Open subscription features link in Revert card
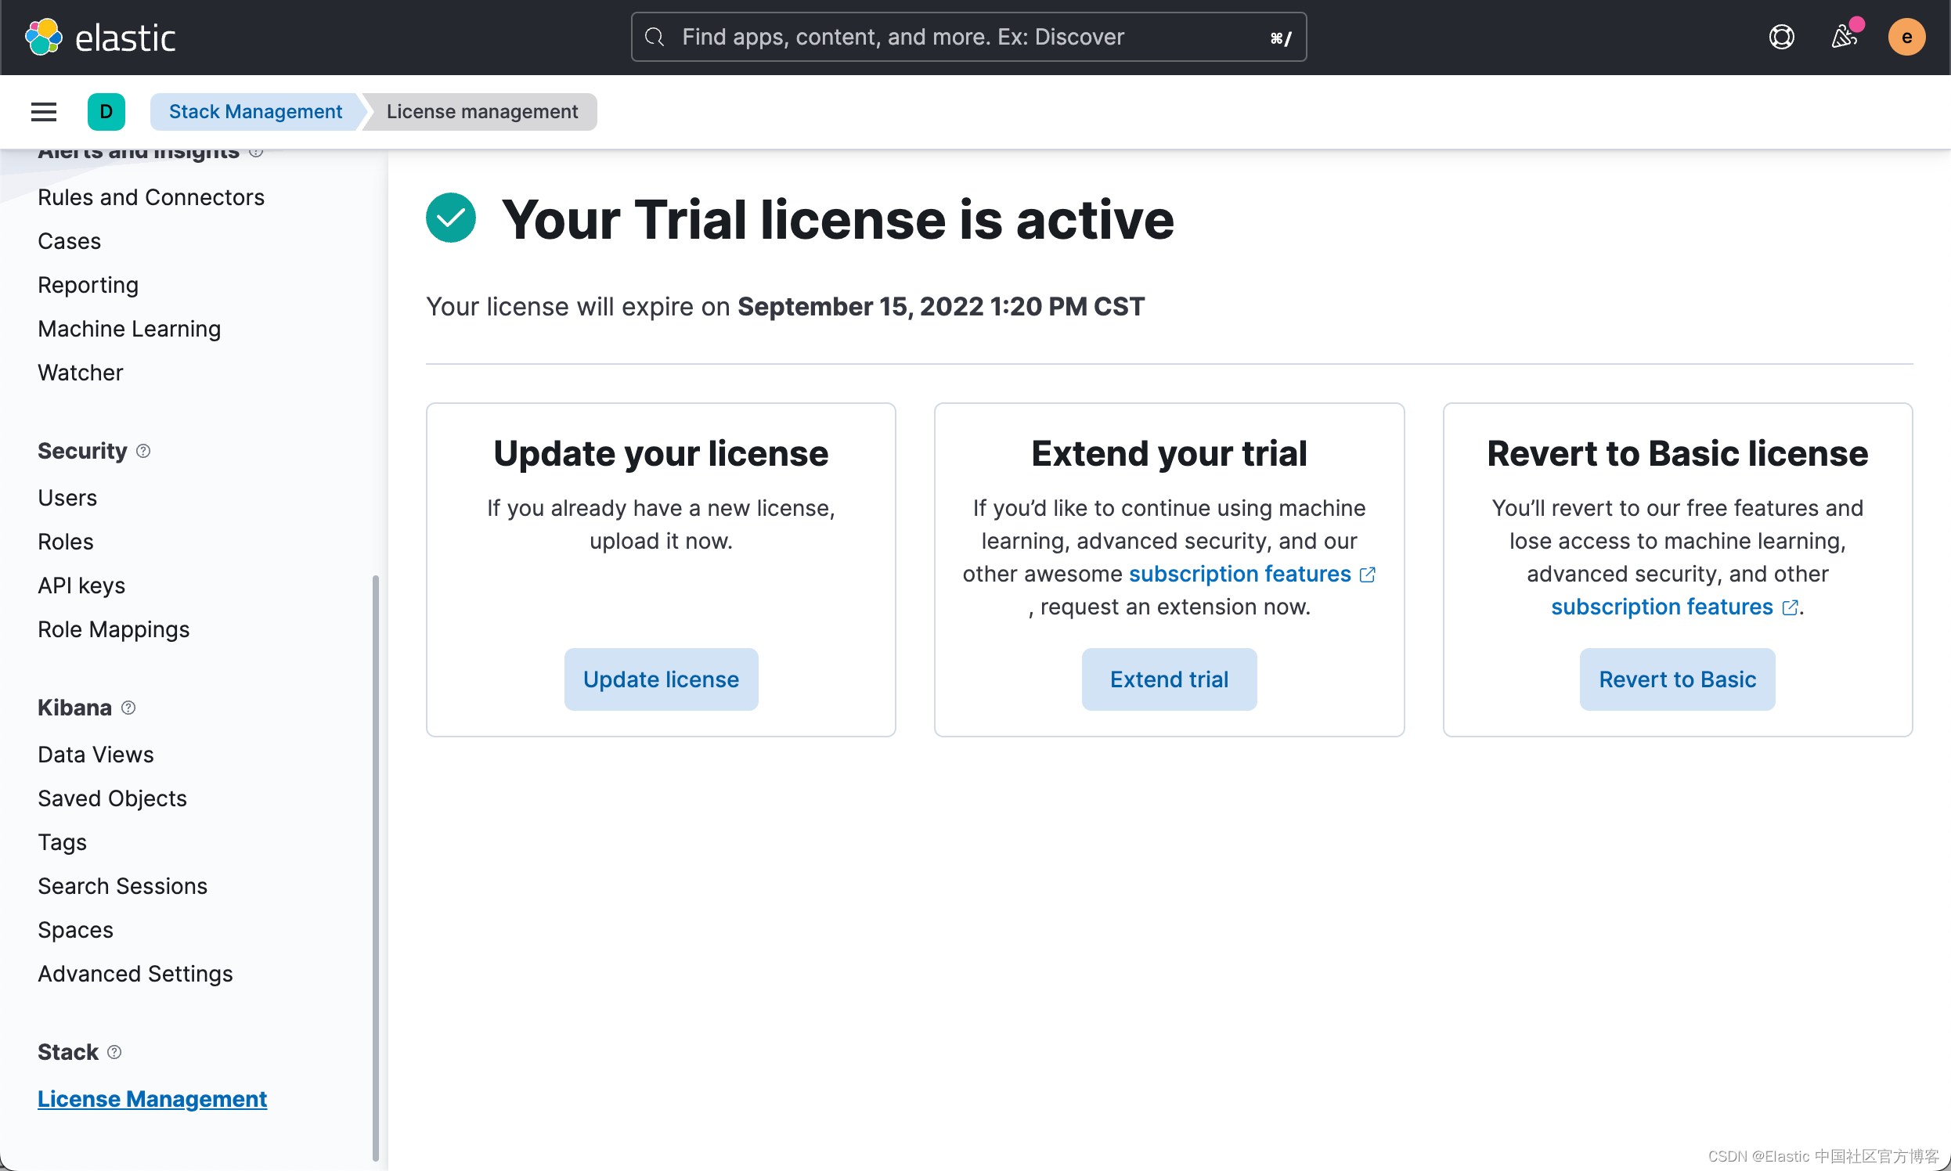This screenshot has height=1171, width=1951. (x=1661, y=607)
